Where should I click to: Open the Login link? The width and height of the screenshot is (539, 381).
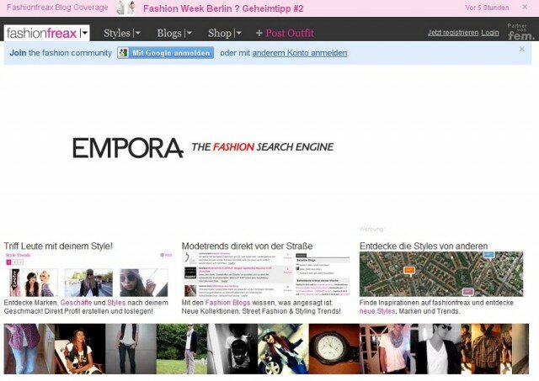tap(490, 33)
